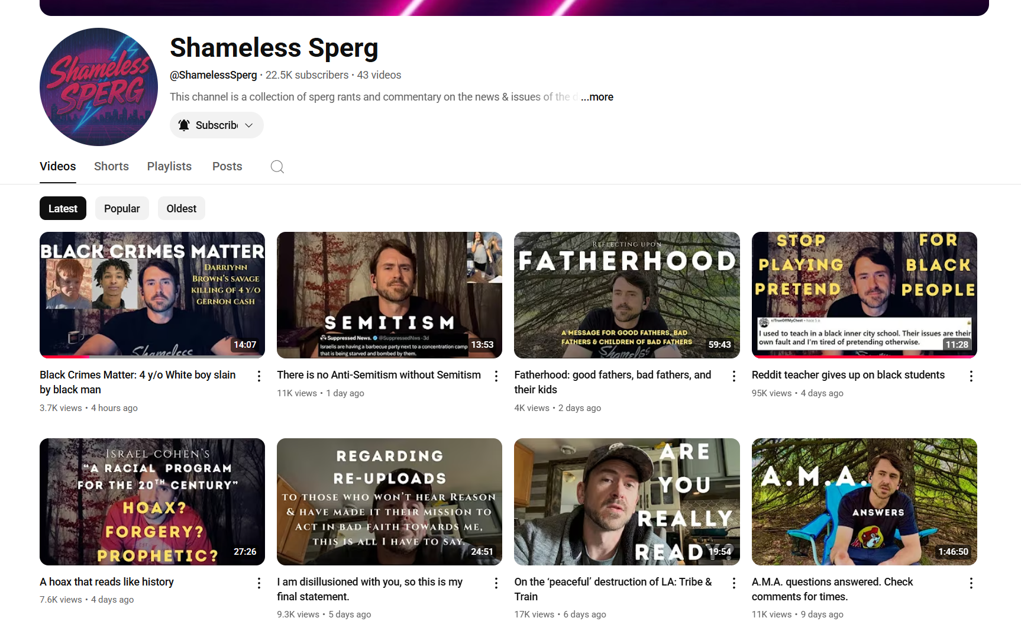1021x621 pixels.
Task: Open more options for disillusioned statement video
Action: (496, 583)
